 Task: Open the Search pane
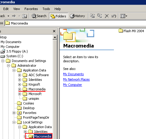tap(39, 16)
